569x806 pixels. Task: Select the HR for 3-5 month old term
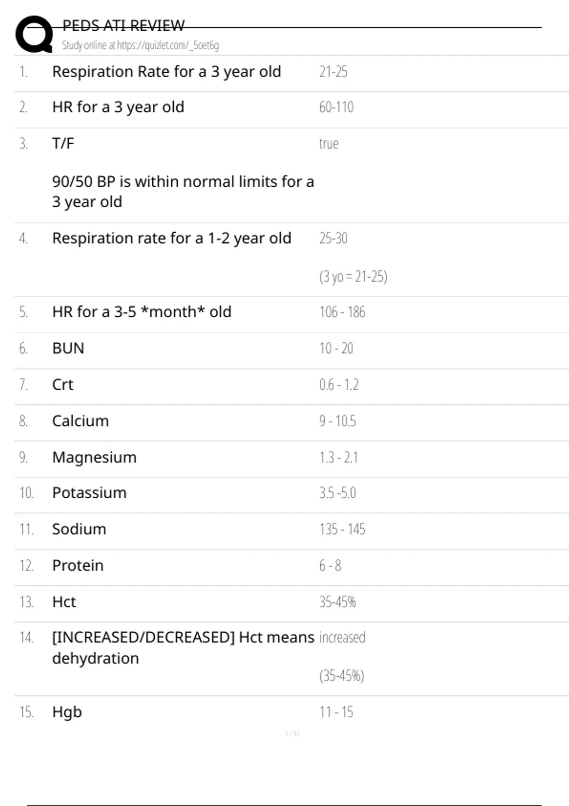142,312
